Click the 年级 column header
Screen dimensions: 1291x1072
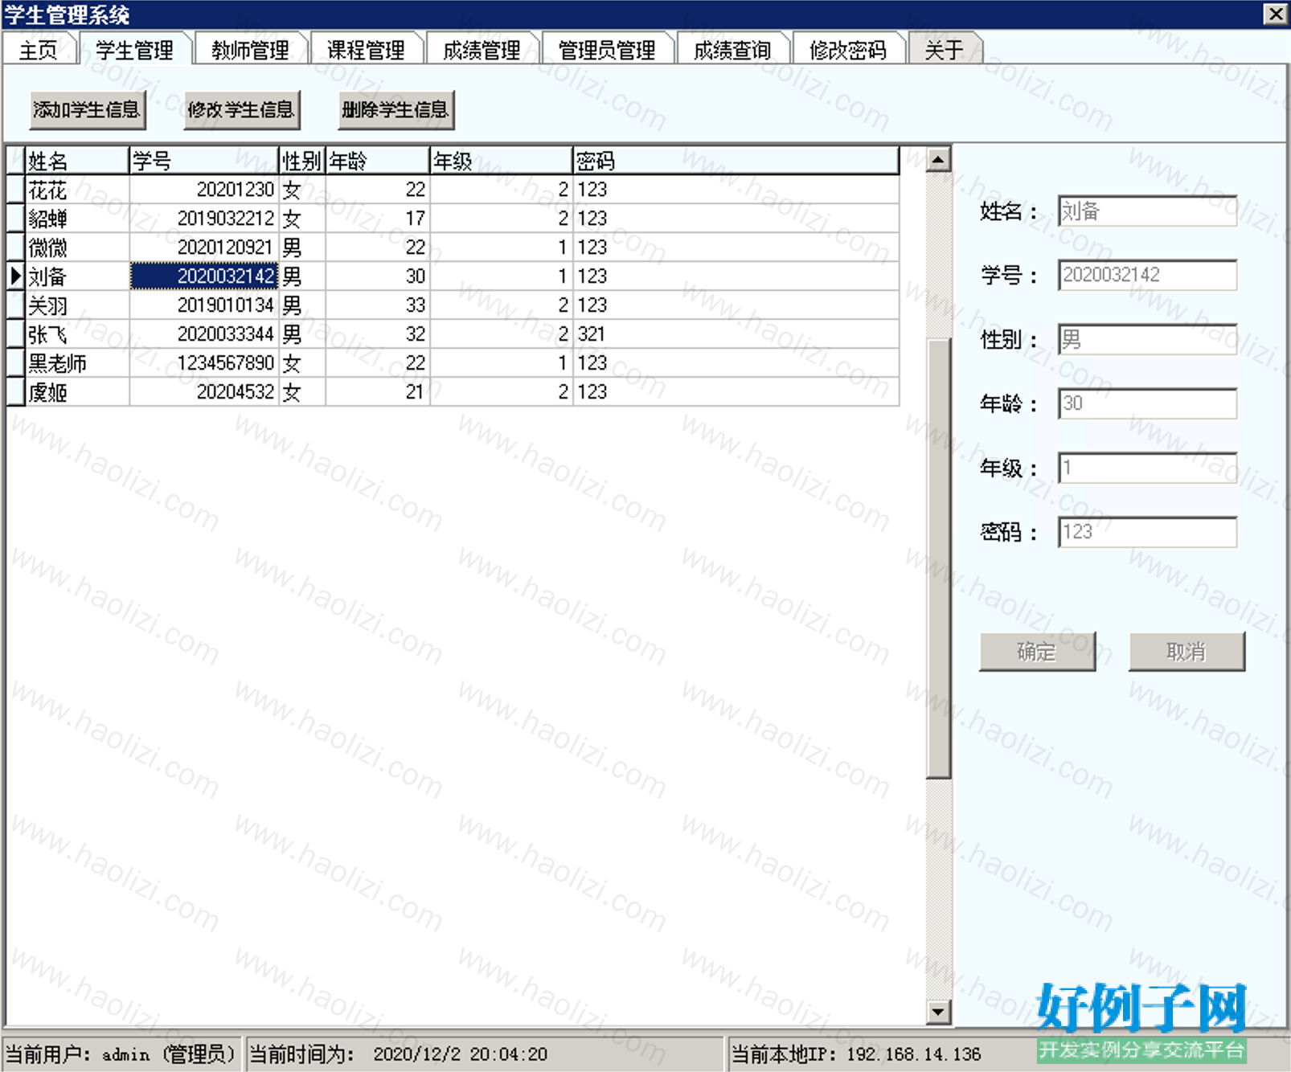click(x=502, y=161)
